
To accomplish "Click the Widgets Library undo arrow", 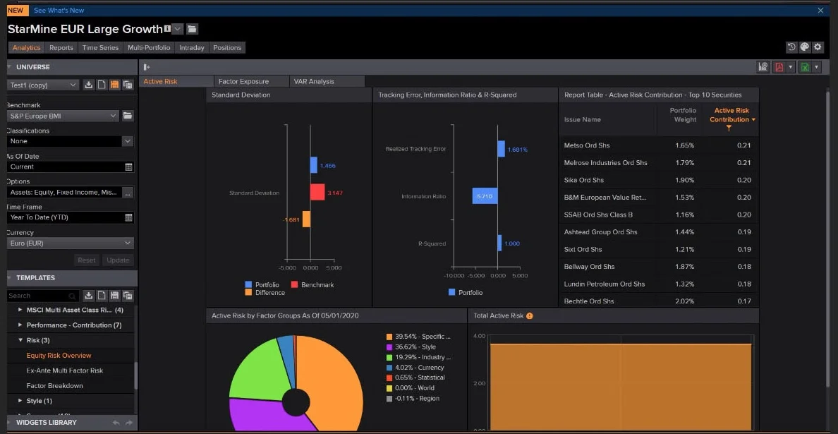I will (116, 423).
